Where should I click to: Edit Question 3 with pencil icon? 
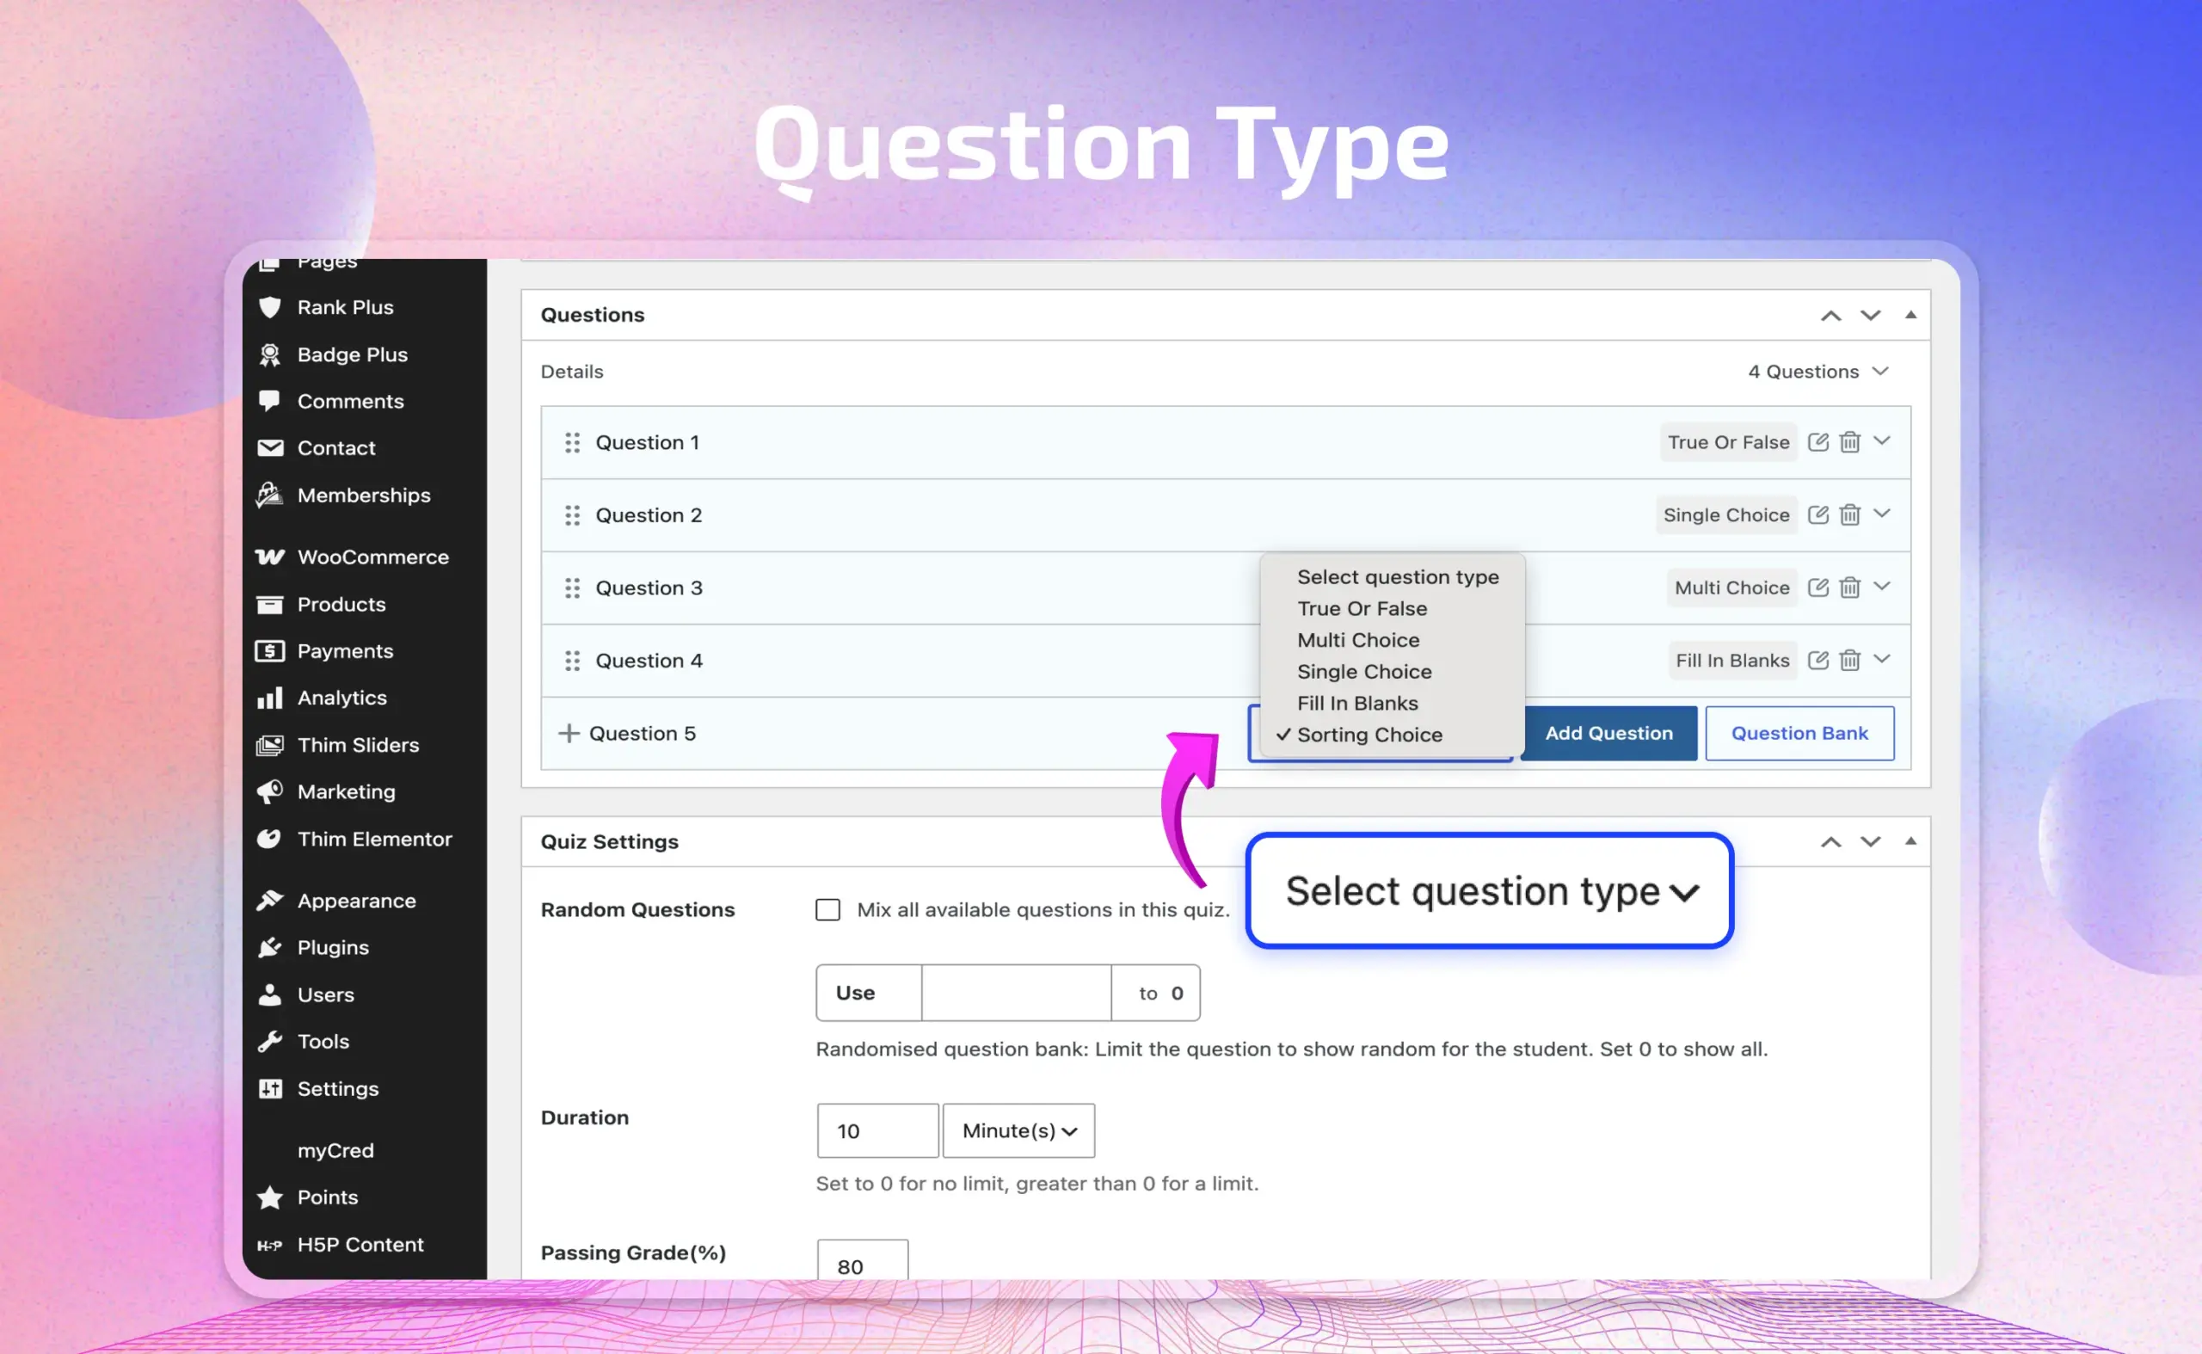pyautogui.click(x=1818, y=587)
